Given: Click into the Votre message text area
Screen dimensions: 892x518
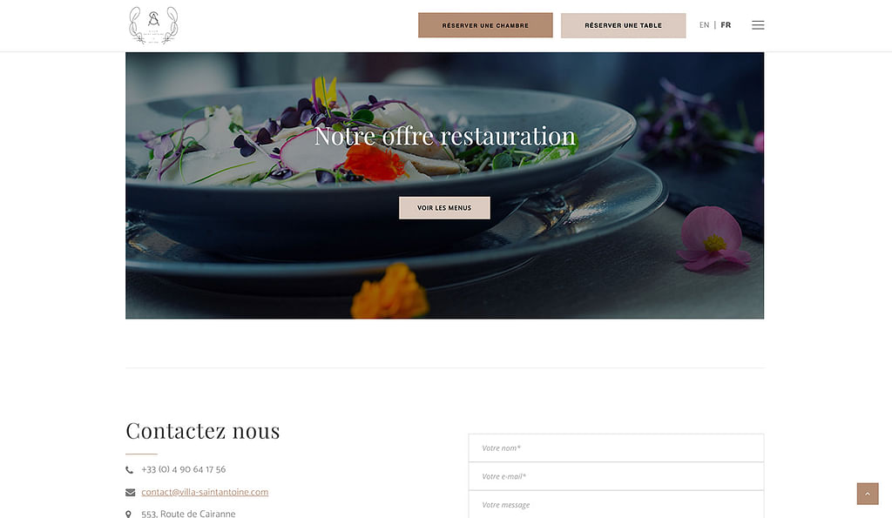Looking at the screenshot, I should click(x=616, y=505).
